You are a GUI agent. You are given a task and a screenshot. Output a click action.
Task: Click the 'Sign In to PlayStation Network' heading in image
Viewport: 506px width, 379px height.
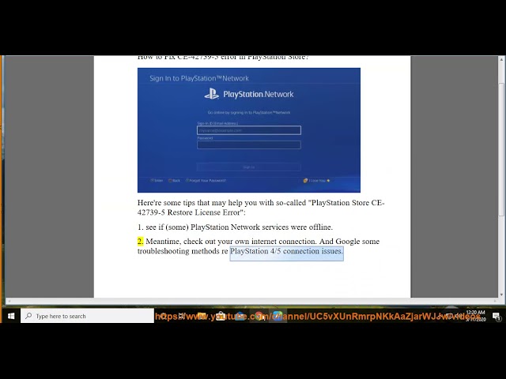(x=199, y=78)
